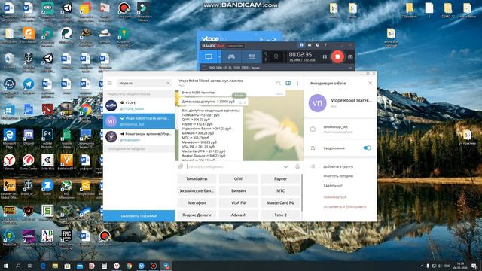Choose the Билайн bot button

[x=239, y=190]
